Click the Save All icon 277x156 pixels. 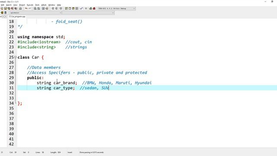9,9
